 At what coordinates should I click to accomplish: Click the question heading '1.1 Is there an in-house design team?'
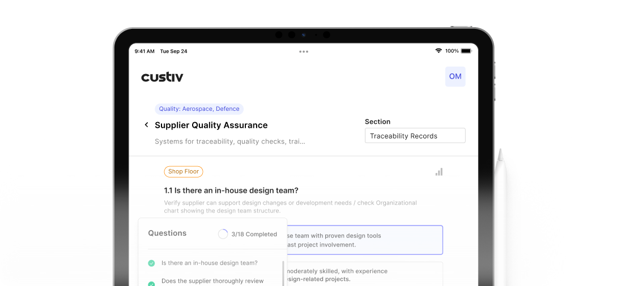click(231, 190)
